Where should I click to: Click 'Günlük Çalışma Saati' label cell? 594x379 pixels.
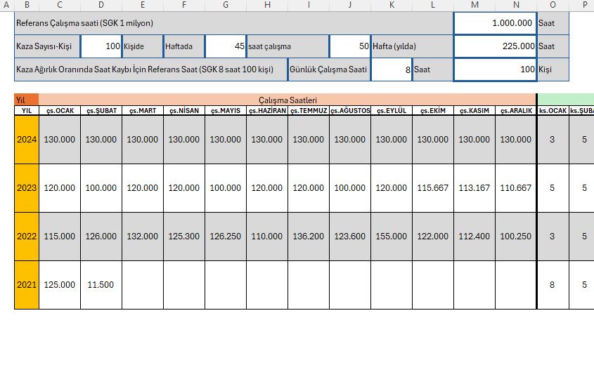[329, 69]
